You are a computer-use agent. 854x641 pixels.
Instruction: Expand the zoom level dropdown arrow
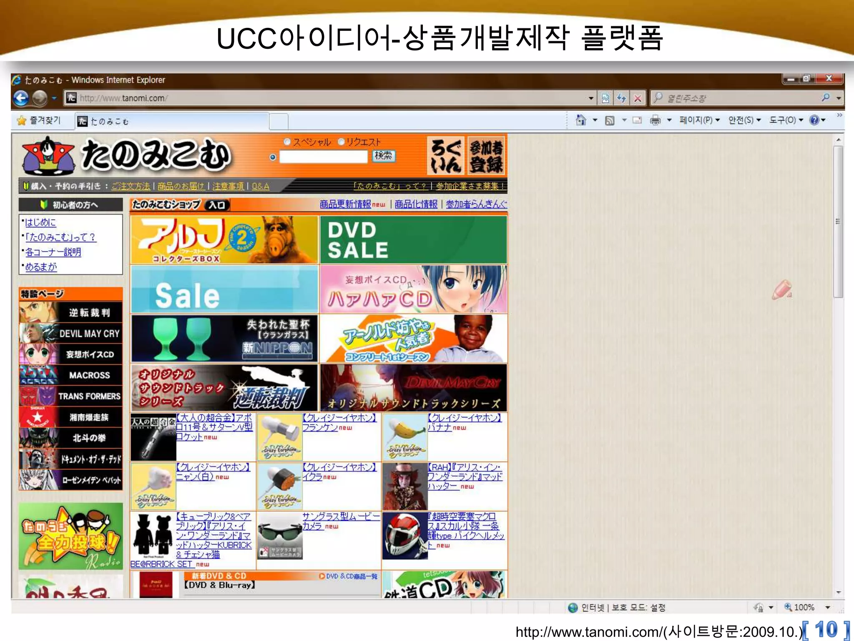point(828,608)
